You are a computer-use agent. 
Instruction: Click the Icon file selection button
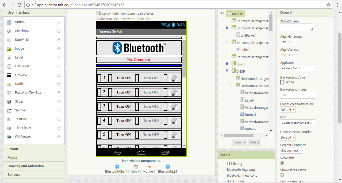tap(298, 123)
